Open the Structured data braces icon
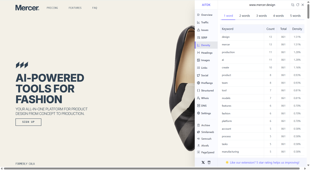 (199, 90)
